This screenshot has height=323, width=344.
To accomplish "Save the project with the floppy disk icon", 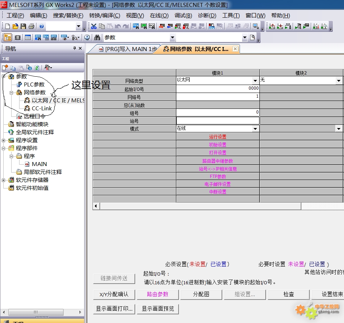I will tap(23, 26).
